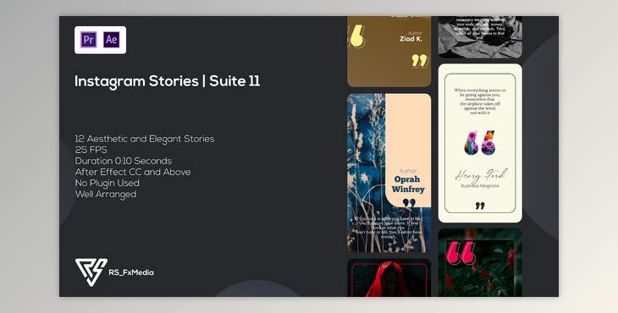Click the Henry Ford signature text

pos(481,175)
